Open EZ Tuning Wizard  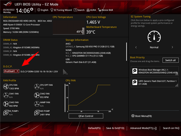pyautogui.click(x=61, y=10)
